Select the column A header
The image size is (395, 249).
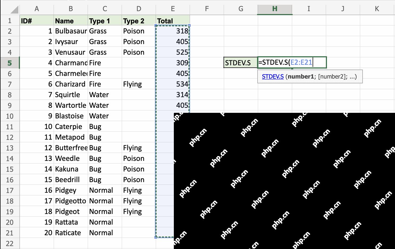coord(37,9)
